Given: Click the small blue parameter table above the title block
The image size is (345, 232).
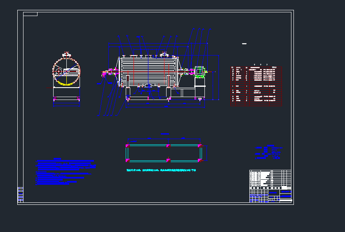Looking at the screenshot, I should coord(268,152).
